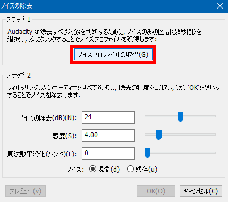This screenshot has width=228, height=202.
Task: Click the ステップ 1 group label
Action: point(19,20)
